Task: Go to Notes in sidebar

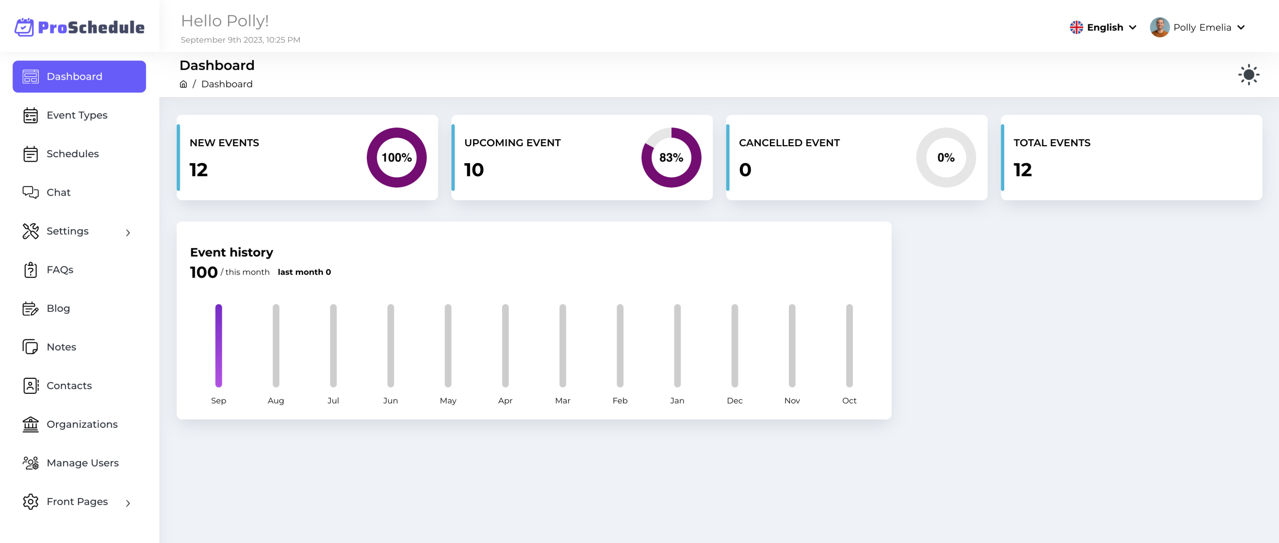Action: tap(61, 347)
